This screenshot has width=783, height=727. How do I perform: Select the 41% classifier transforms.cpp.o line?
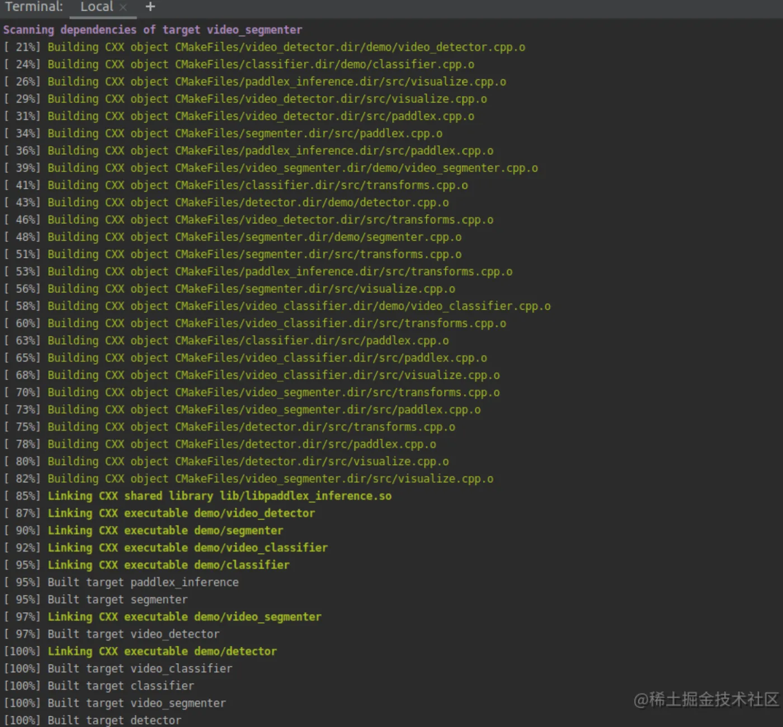coord(236,185)
